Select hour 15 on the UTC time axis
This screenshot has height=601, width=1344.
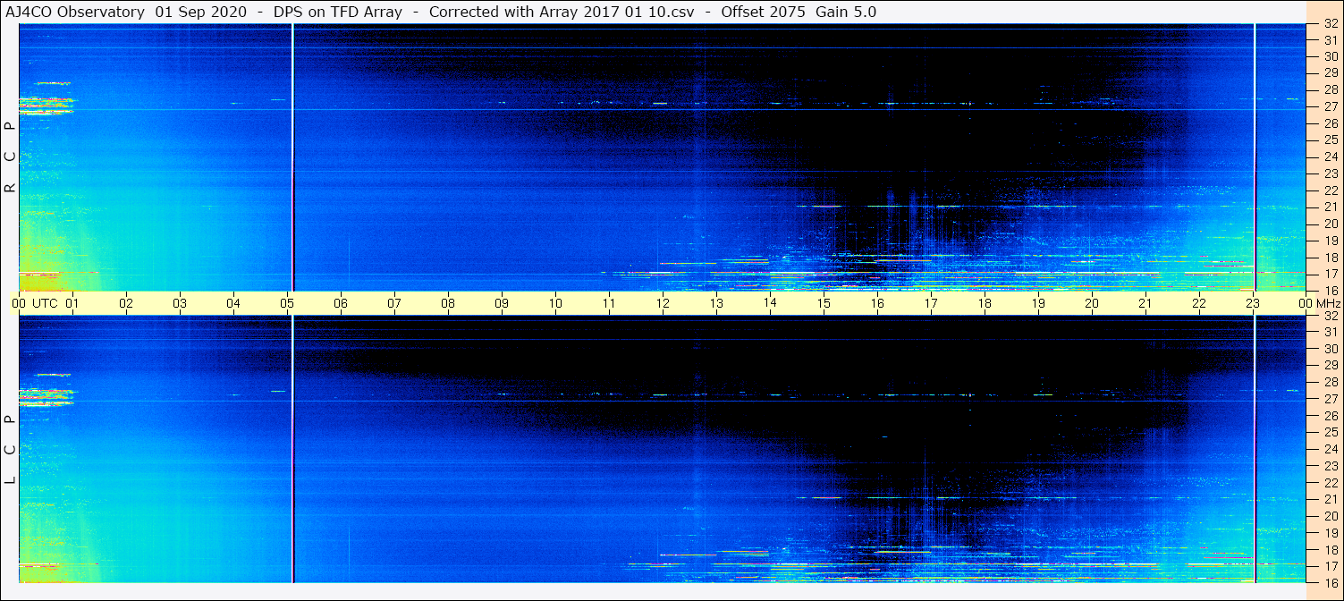(824, 303)
